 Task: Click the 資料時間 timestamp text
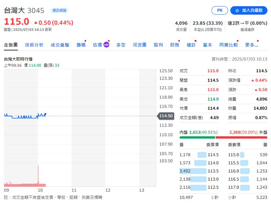pyautogui.click(x=239, y=59)
